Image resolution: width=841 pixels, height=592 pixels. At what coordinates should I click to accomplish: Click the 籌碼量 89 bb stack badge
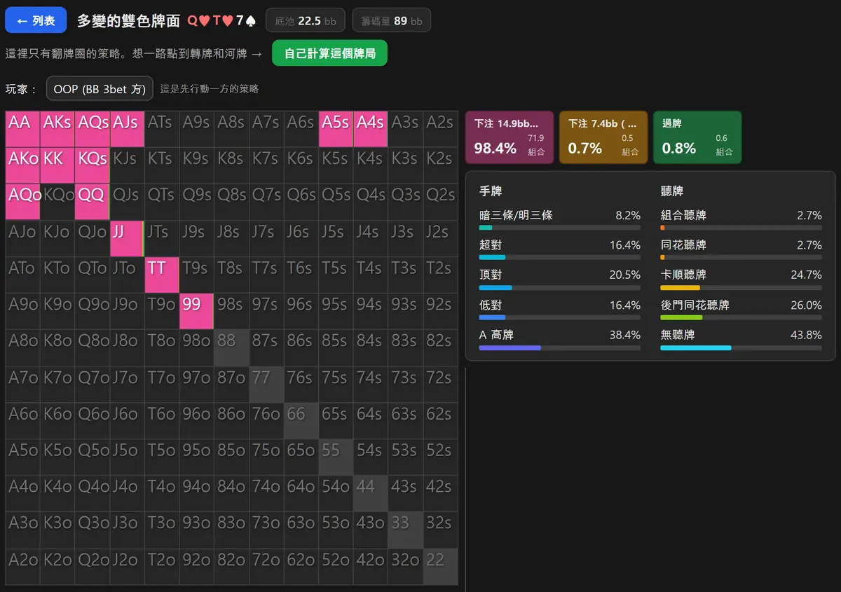coord(391,20)
